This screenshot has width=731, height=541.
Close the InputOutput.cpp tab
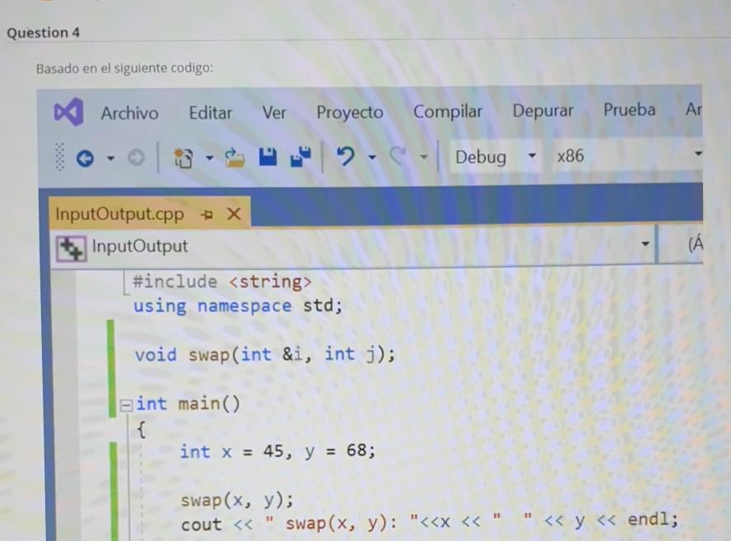(234, 213)
